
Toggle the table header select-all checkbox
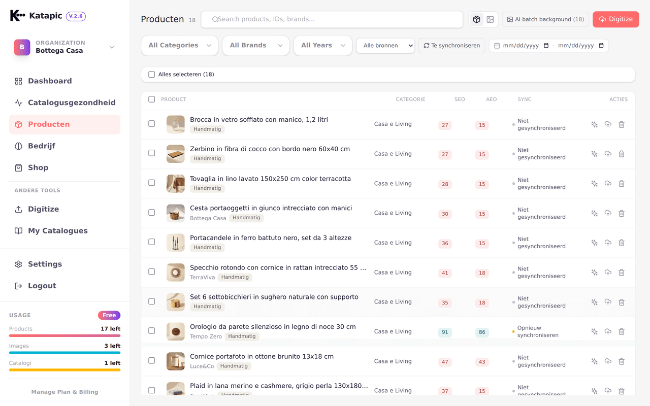tap(151, 99)
